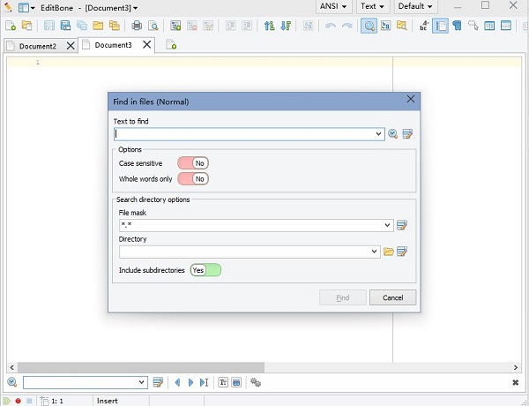Toggle Special Characters pilcrow icon
The width and height of the screenshot is (529, 406).
point(457,26)
